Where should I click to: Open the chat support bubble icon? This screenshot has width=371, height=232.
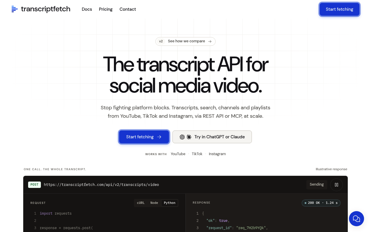click(357, 219)
